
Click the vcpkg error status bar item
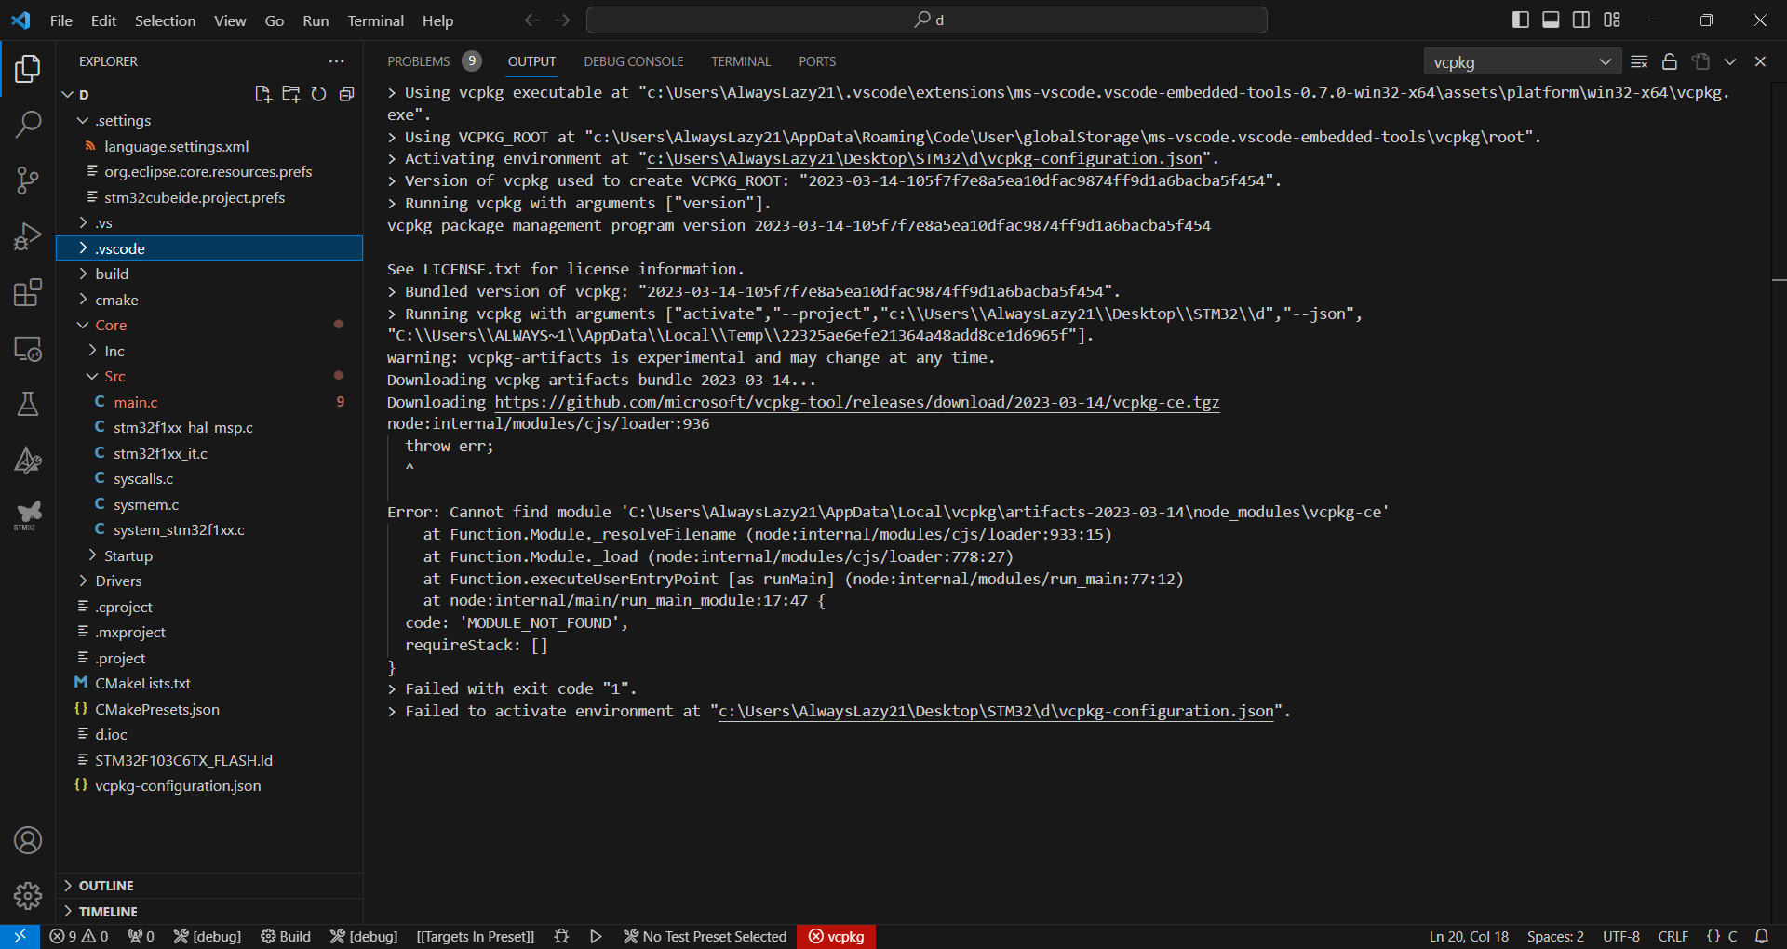pos(836,936)
